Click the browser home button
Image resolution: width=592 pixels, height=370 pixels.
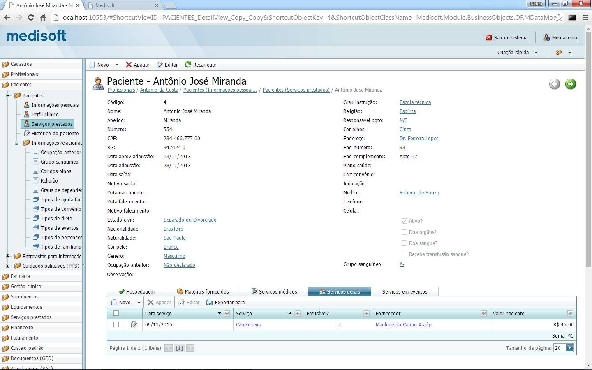[43, 17]
